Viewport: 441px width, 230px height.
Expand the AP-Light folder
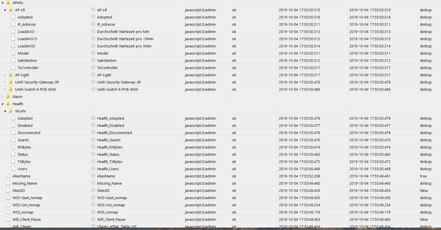coord(5,75)
